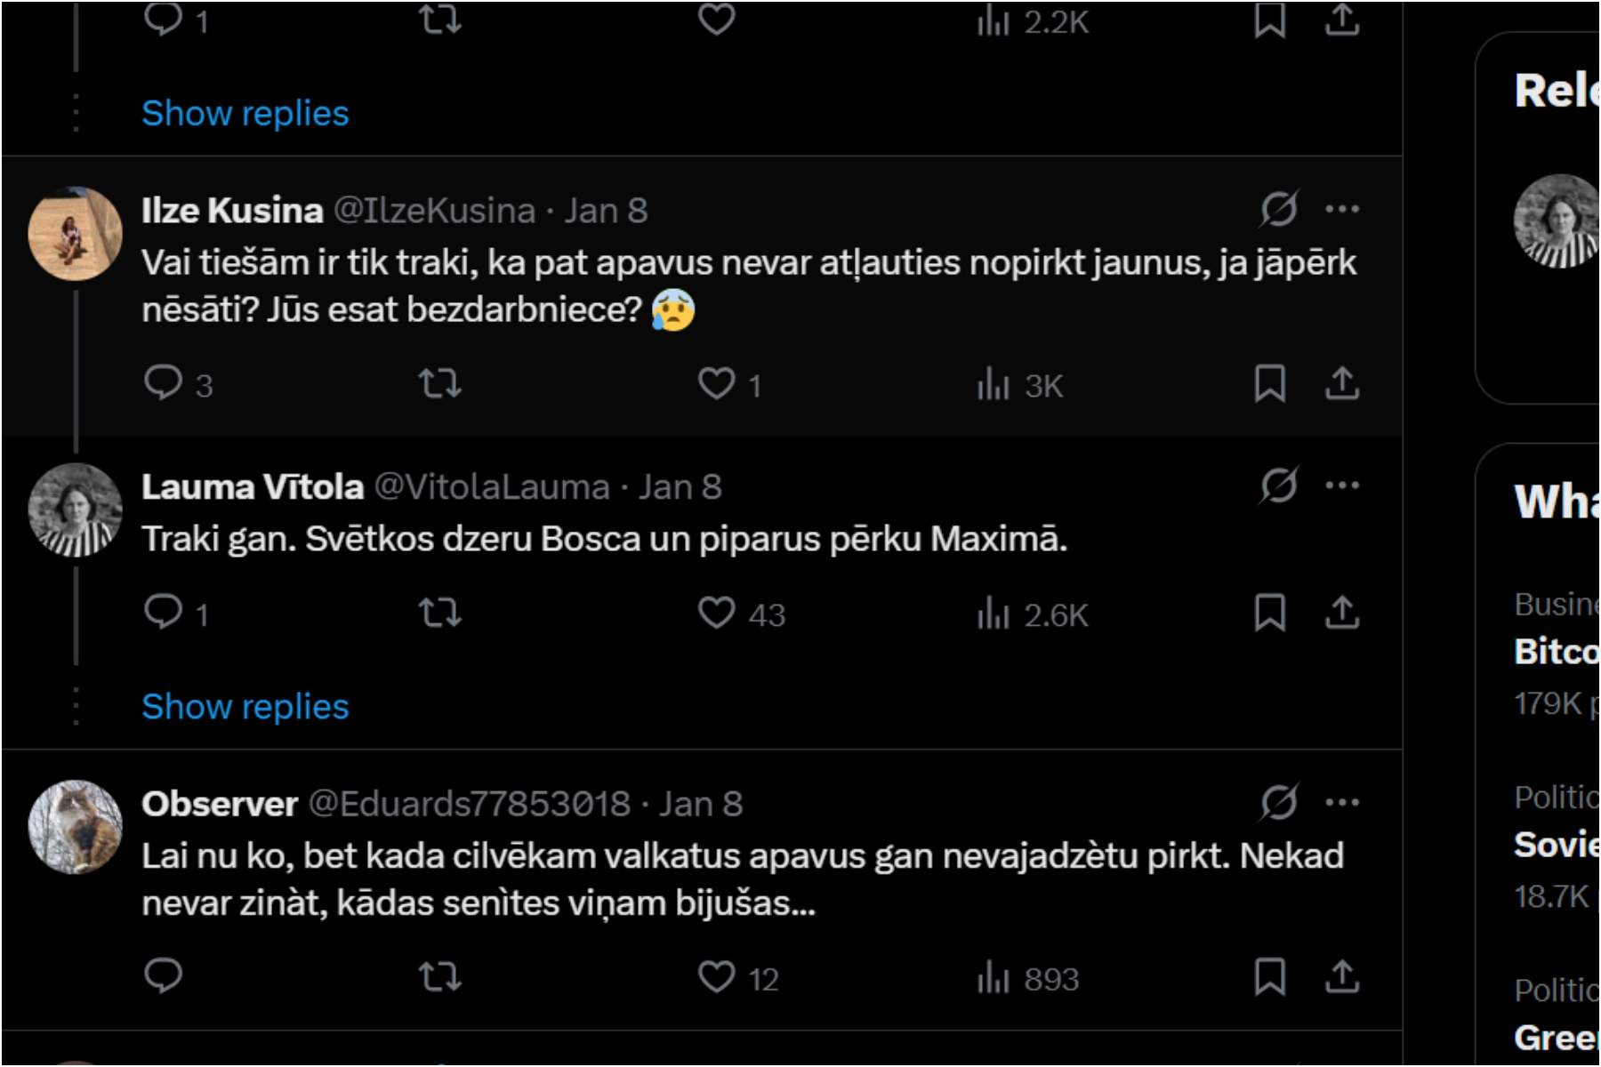Open Observer's display name link
The width and height of the screenshot is (1601, 1067).
(219, 804)
